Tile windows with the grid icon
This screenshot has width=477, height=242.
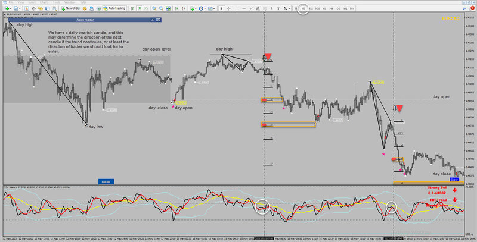pyautogui.click(x=168, y=8)
